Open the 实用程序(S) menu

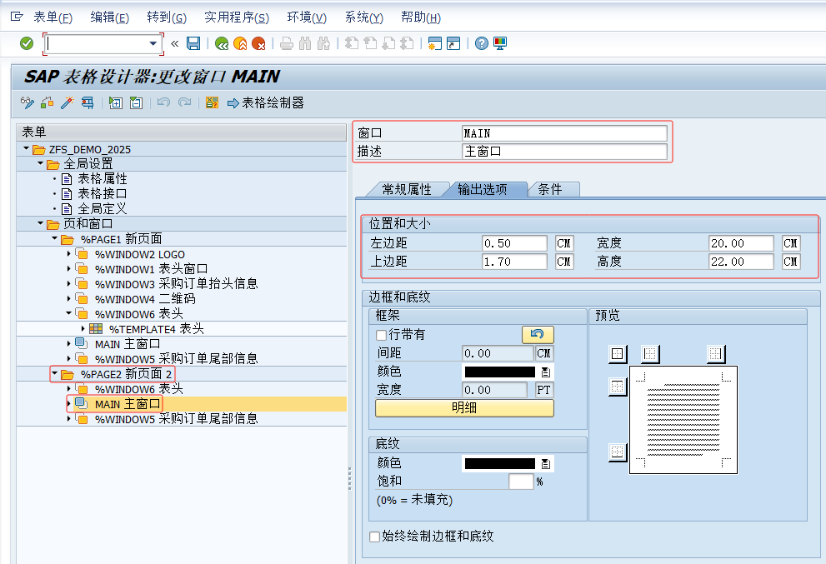(237, 17)
